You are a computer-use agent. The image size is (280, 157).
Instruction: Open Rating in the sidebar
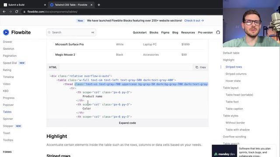(x=7, y=70)
